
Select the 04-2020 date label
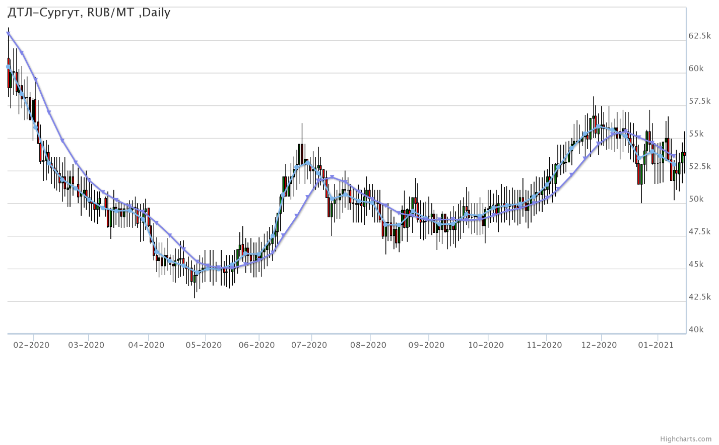[146, 345]
